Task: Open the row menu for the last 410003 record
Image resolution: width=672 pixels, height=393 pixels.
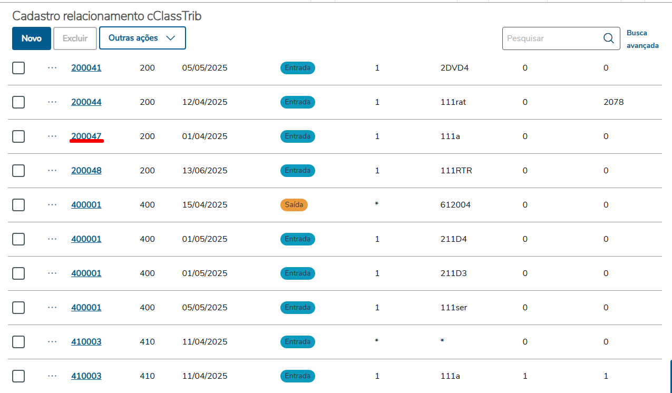Action: [x=52, y=376]
